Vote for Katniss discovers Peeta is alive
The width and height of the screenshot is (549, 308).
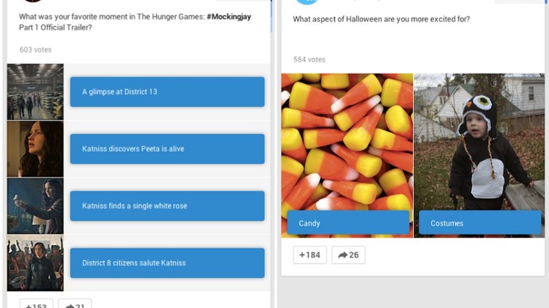167,149
